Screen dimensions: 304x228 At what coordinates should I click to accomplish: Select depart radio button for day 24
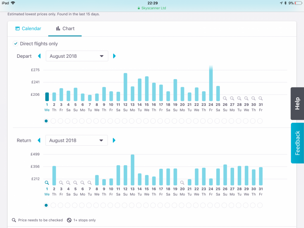[210, 121]
